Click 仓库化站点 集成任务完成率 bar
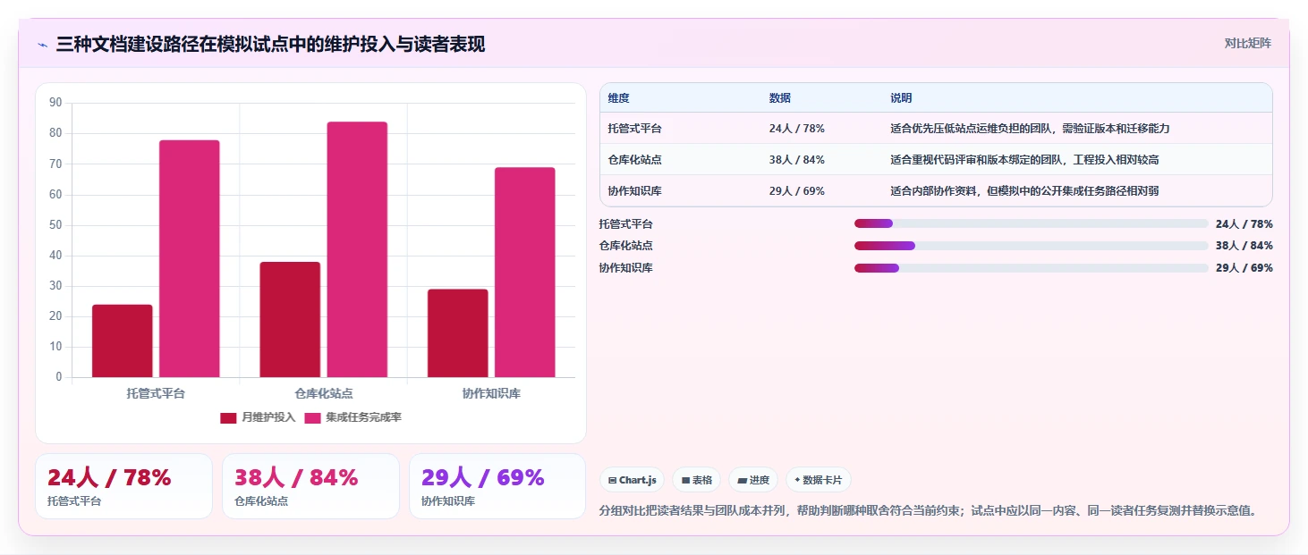Viewport: 1308px width, 555px height. click(x=357, y=249)
